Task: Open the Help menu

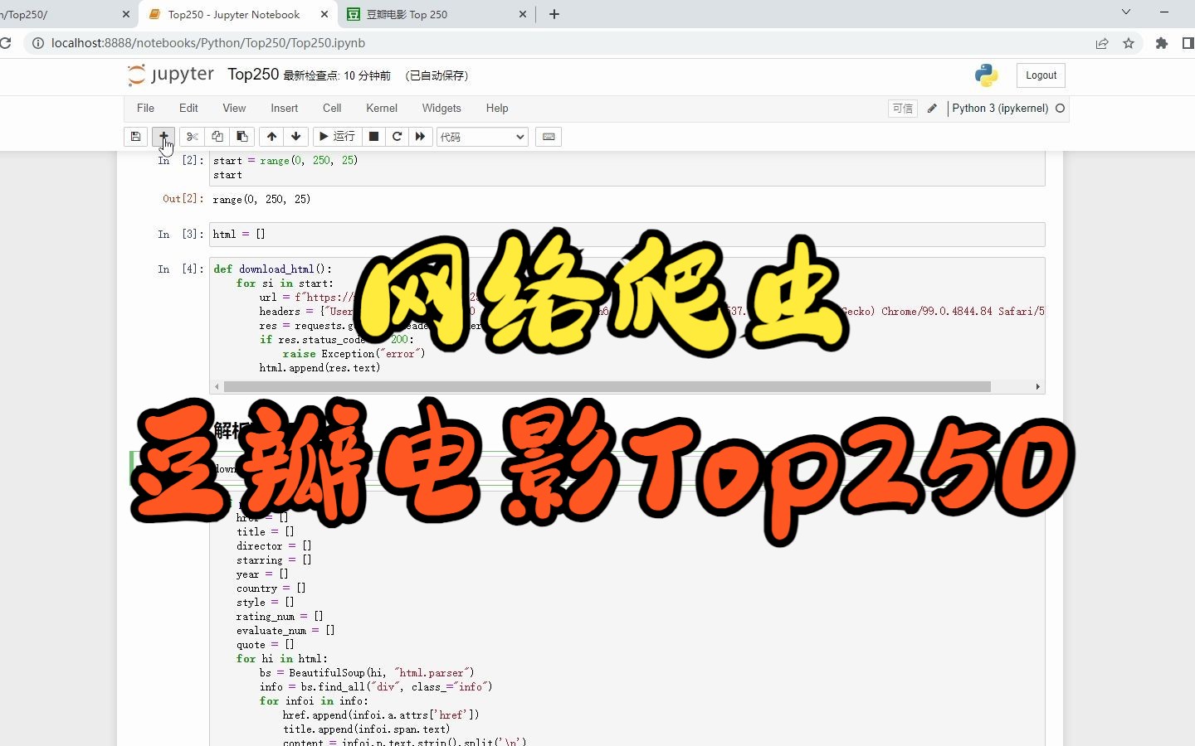Action: point(497,109)
